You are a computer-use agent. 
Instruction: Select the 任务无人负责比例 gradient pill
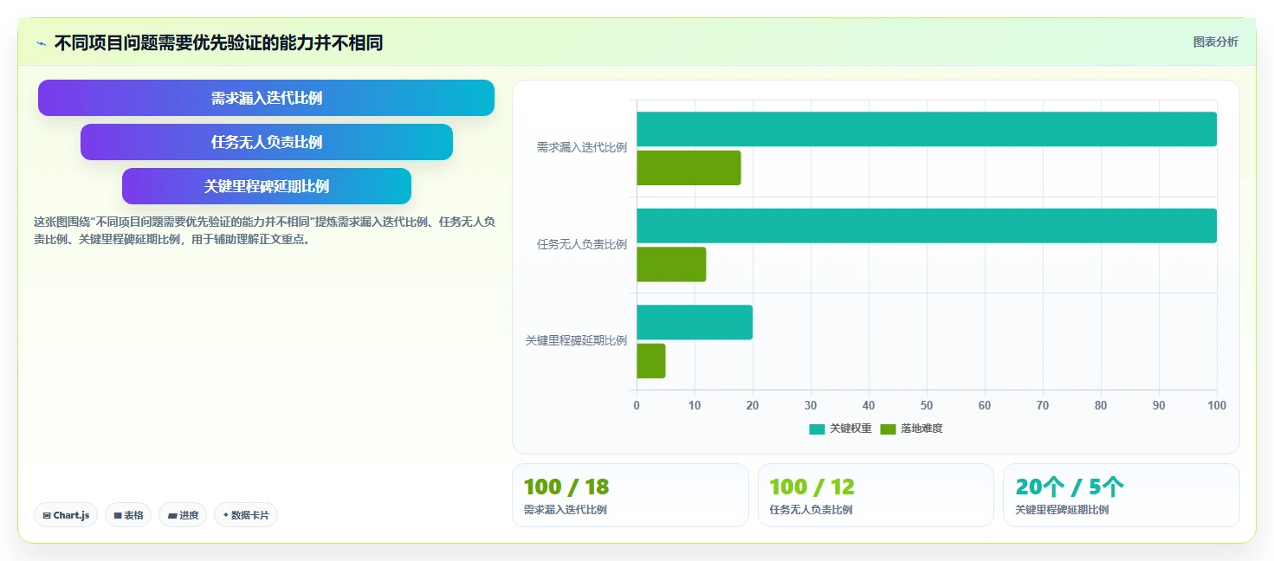click(267, 142)
